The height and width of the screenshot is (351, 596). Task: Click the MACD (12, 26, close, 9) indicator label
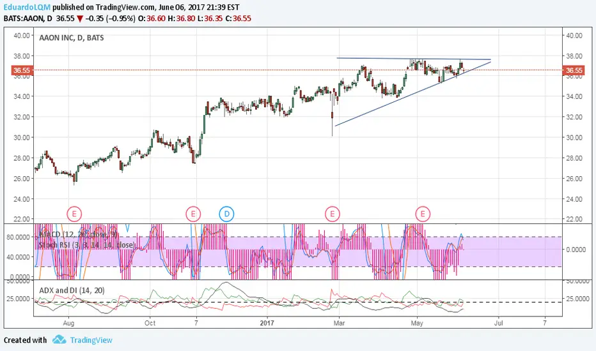[78, 234]
